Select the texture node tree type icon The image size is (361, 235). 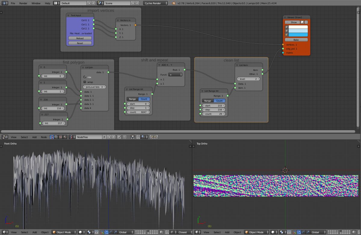pos(60,137)
